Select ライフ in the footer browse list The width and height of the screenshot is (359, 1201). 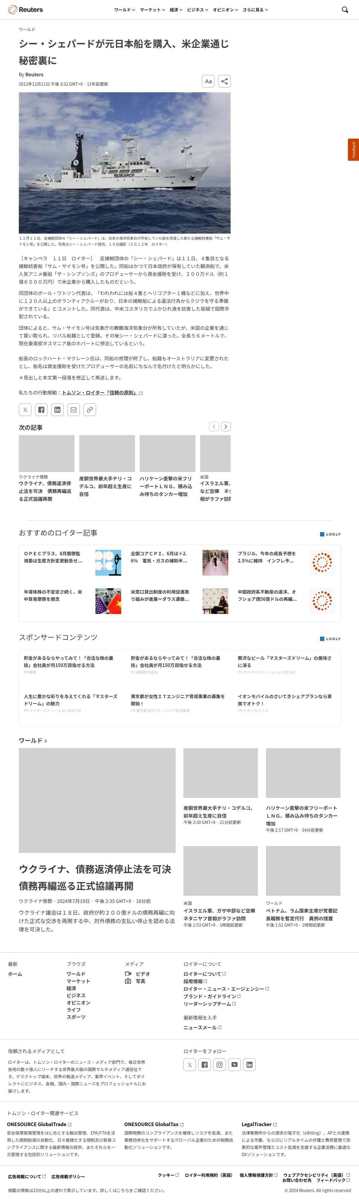pyautogui.click(x=74, y=1010)
